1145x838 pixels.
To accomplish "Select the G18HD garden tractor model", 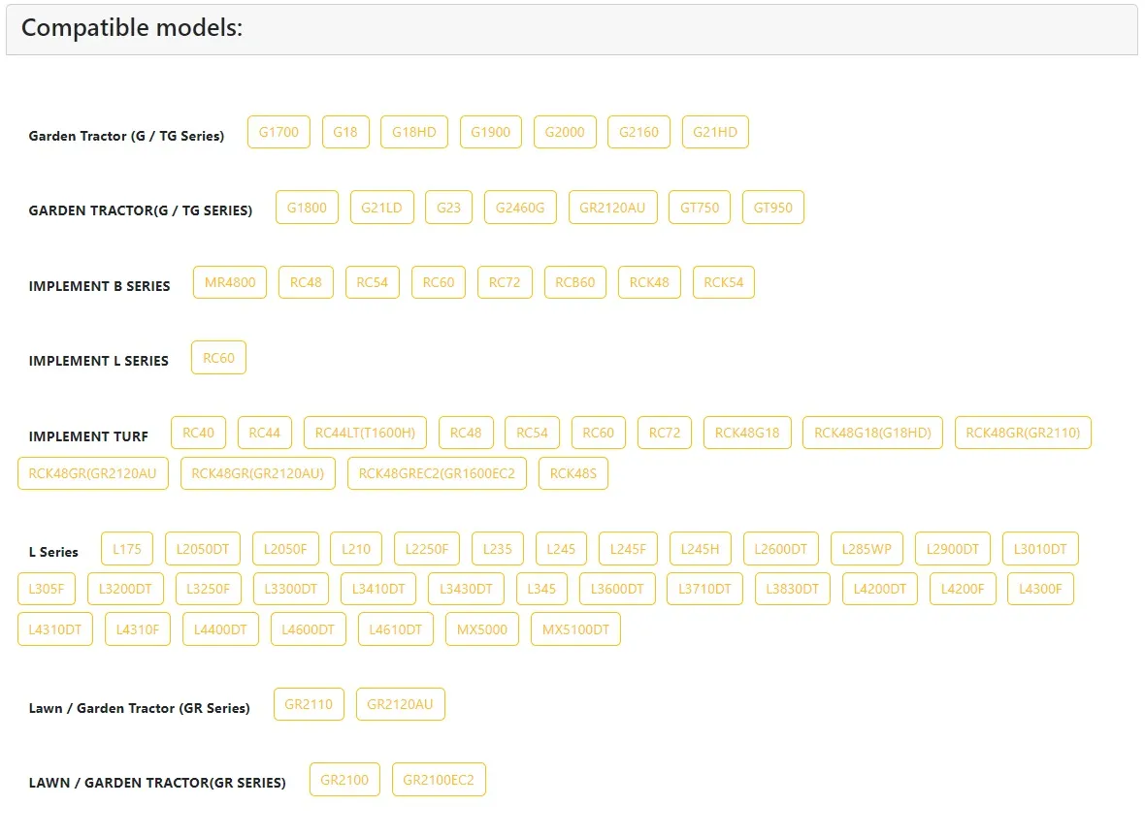I will [413, 133].
